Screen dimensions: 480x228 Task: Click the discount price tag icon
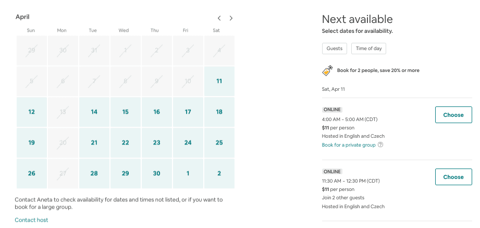pos(327,70)
